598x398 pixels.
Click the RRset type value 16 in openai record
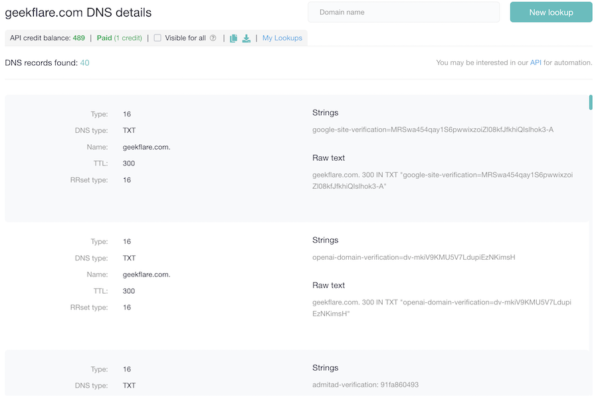pyautogui.click(x=127, y=307)
